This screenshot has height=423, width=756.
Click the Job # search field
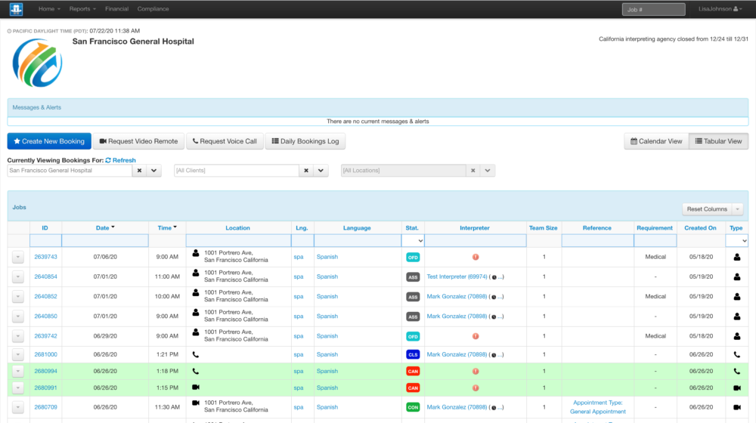tap(653, 9)
